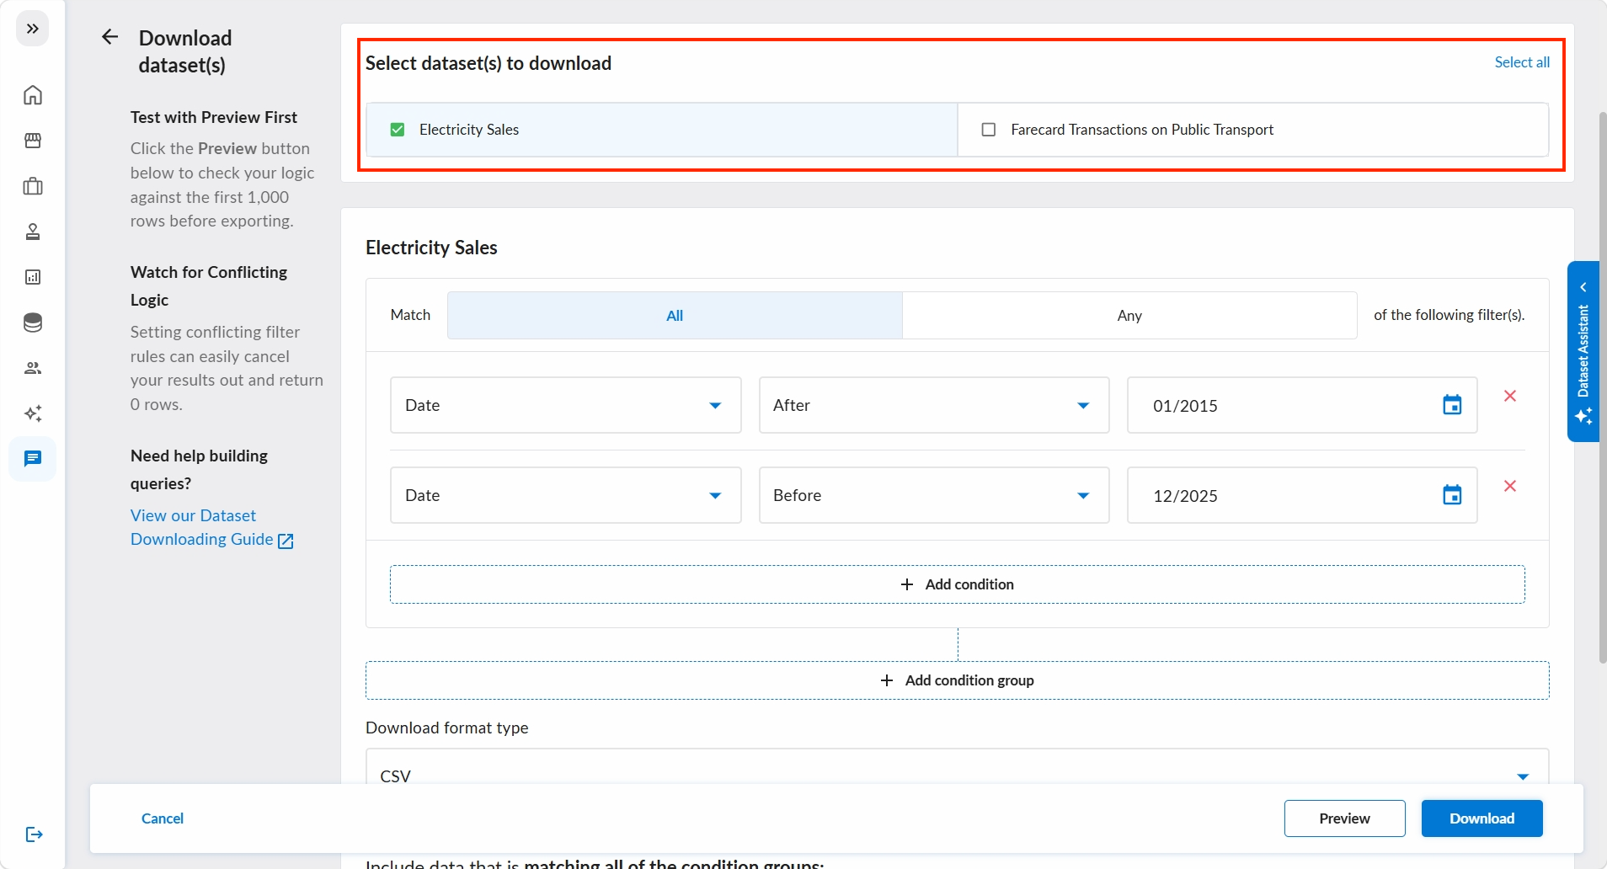Open the Dataset Downloading Guide link

(211, 527)
